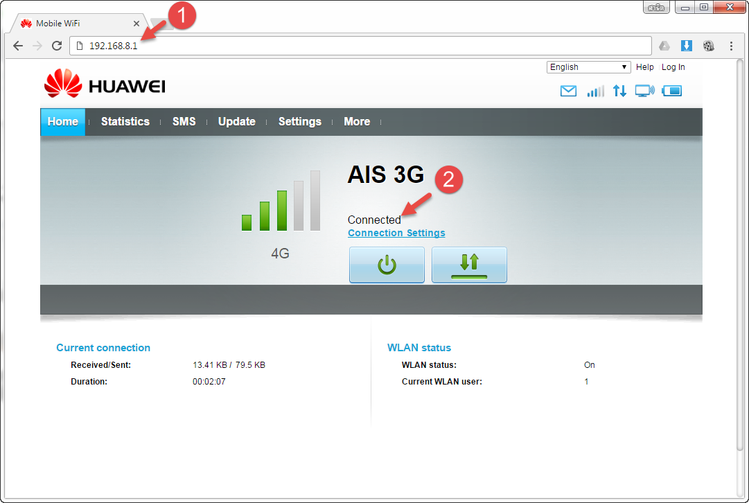Open the film reel extension icon

(x=708, y=46)
